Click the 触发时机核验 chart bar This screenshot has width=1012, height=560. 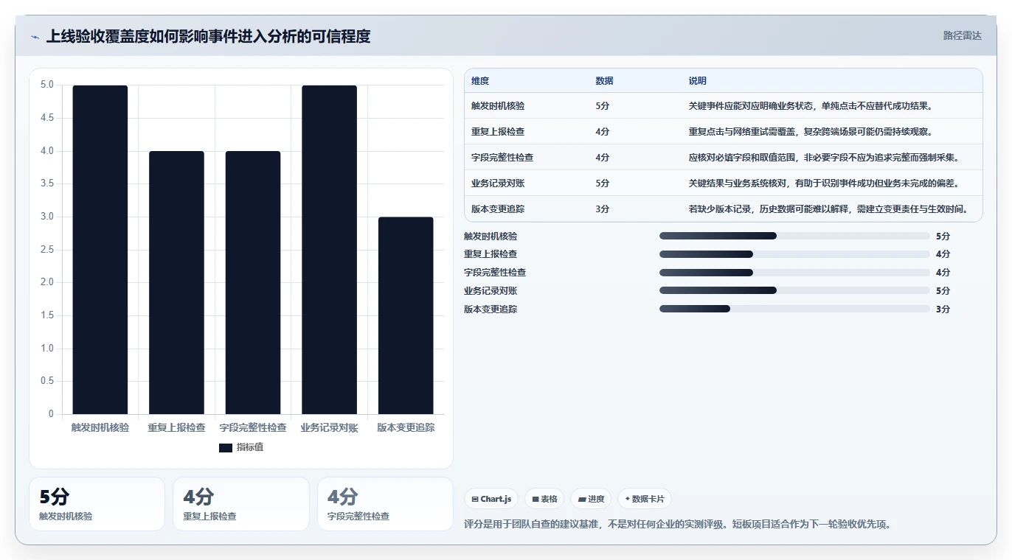tap(100, 250)
